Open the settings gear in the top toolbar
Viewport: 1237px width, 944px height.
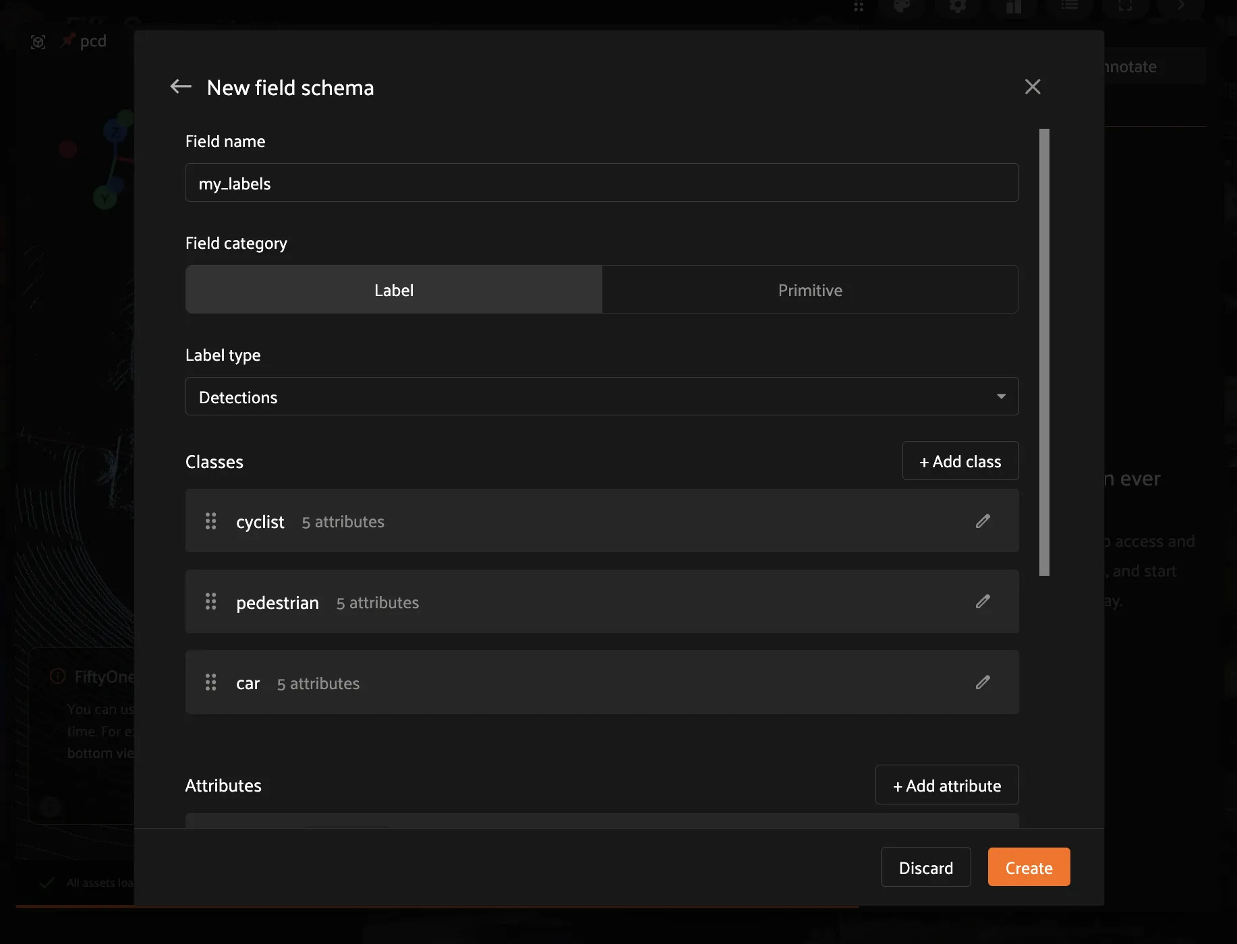958,8
